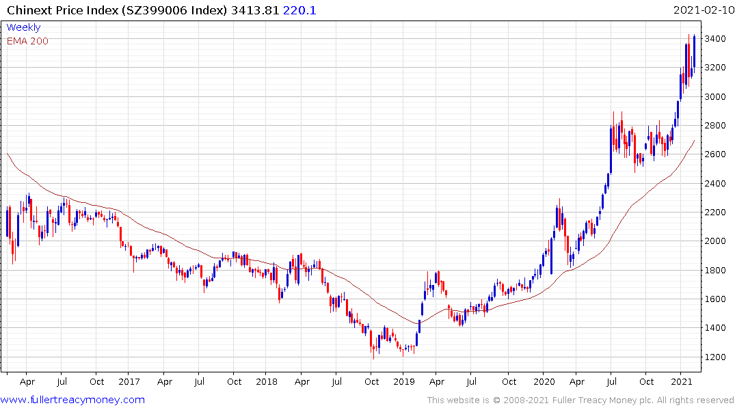Click the 1800 price axis label
735x410 pixels.
pyautogui.click(x=715, y=270)
